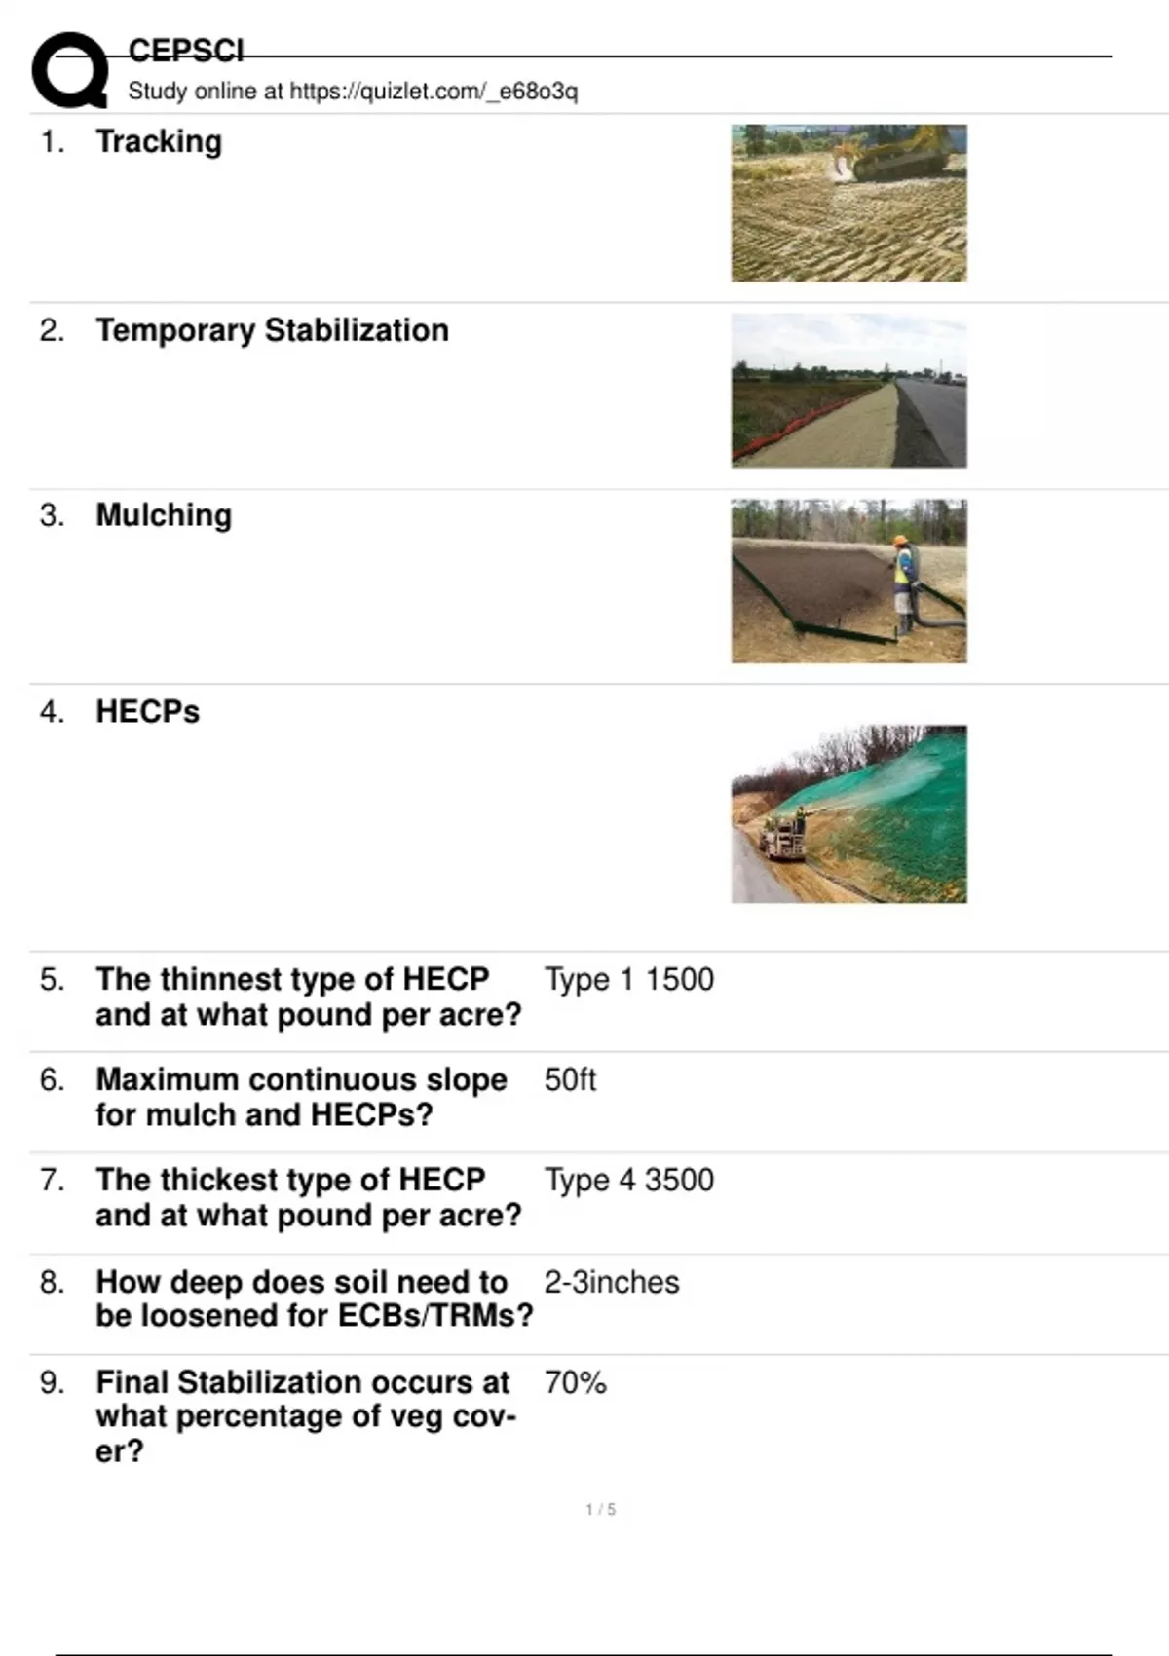The height and width of the screenshot is (1656, 1169).
Task: Select the term 'Temporary Stabilization'
Action: click(272, 330)
